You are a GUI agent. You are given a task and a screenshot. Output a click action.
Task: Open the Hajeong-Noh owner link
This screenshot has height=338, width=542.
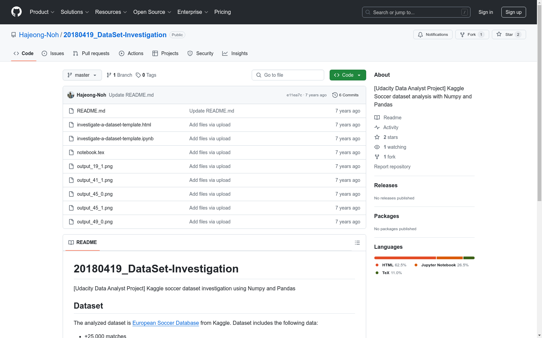(x=39, y=35)
